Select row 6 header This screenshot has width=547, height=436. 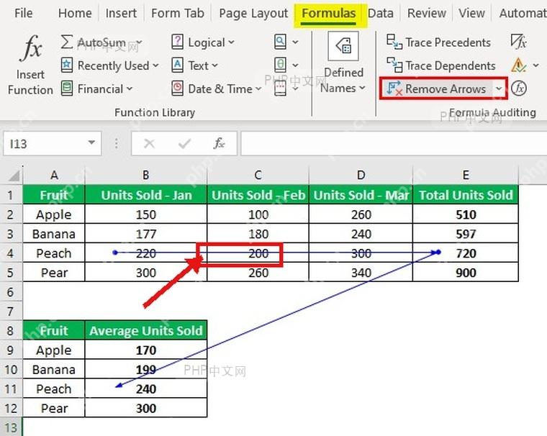pos(11,292)
